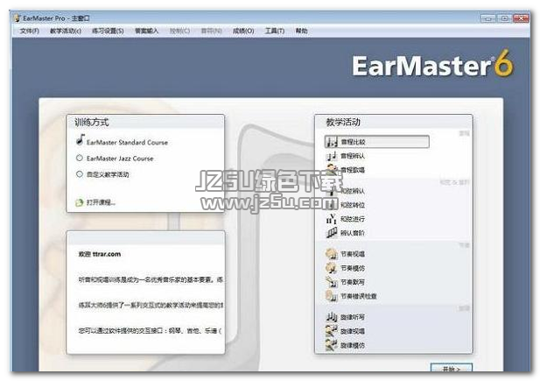Viewport: 540px width, 381px height.
Task: Open the 练习设置(S) menu
Action: click(x=108, y=31)
